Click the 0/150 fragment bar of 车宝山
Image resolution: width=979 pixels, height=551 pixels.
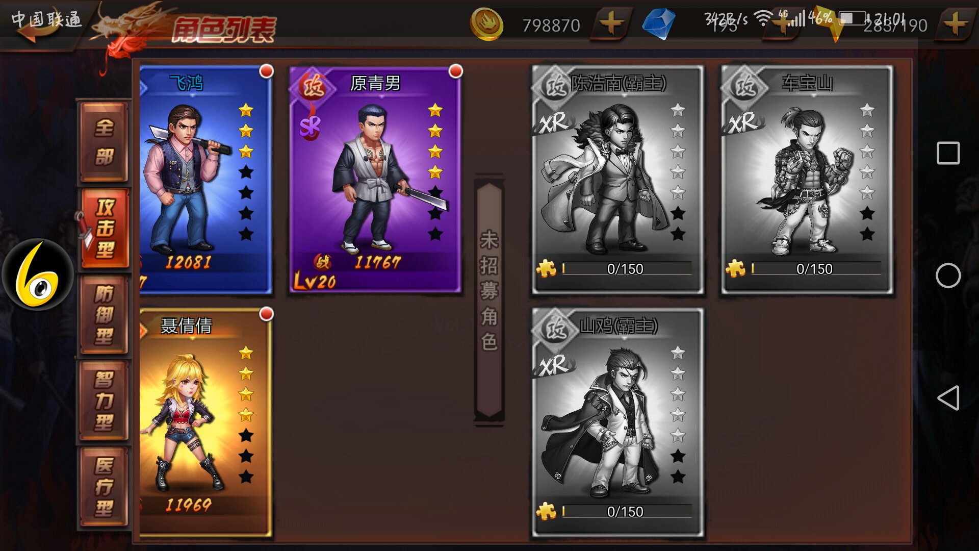point(815,268)
